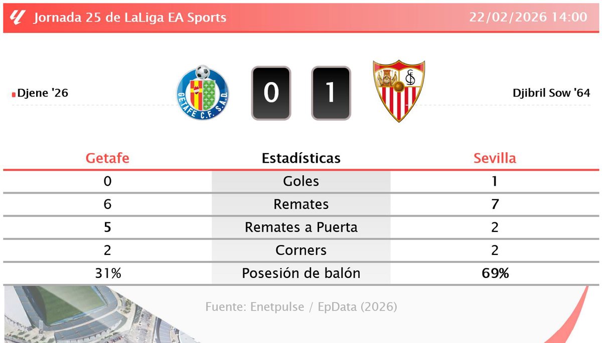The width and height of the screenshot is (602, 343).
Task: Click the match date 22/02/2026 14:00
Action: coord(528,17)
